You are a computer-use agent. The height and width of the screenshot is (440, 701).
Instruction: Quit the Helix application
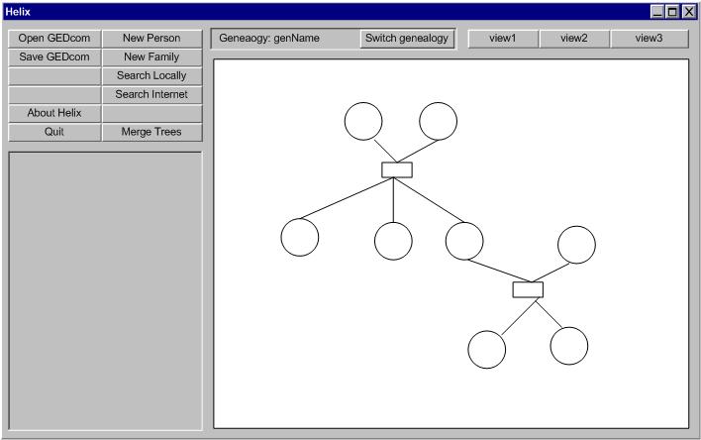pyautogui.click(x=54, y=132)
